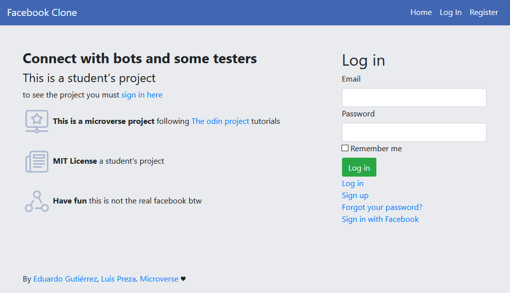This screenshot has width=510, height=293.
Task: Click the monitor with star icon
Action: pos(37,121)
